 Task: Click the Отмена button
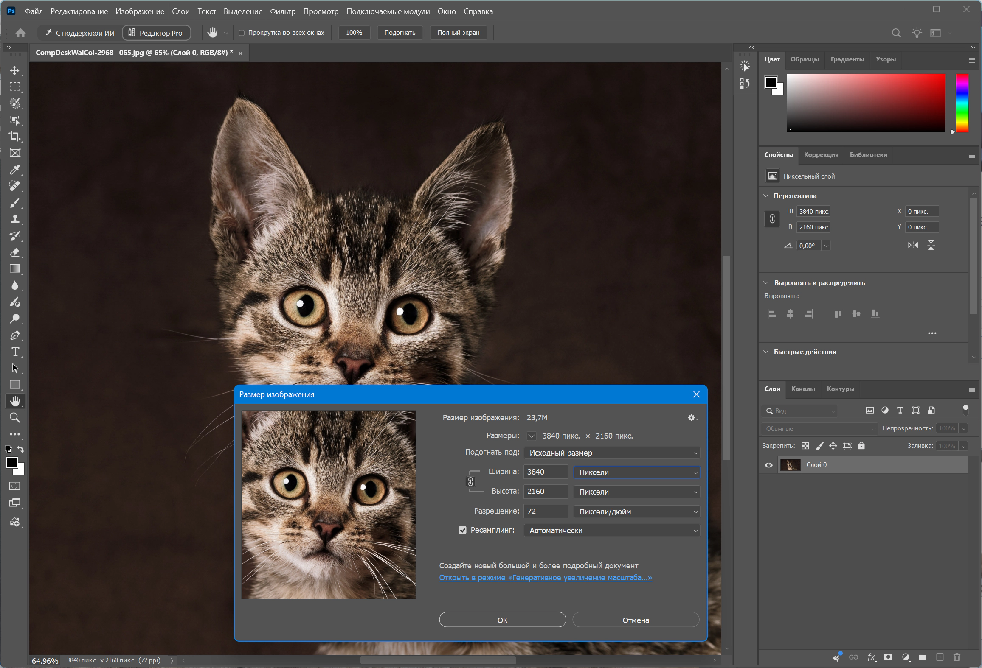coord(636,620)
